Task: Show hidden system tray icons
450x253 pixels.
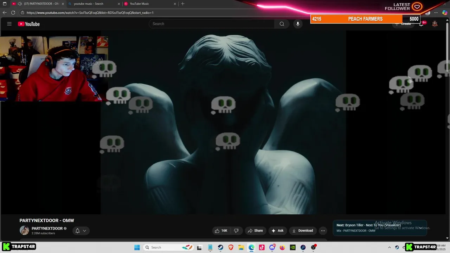Action: click(x=389, y=247)
